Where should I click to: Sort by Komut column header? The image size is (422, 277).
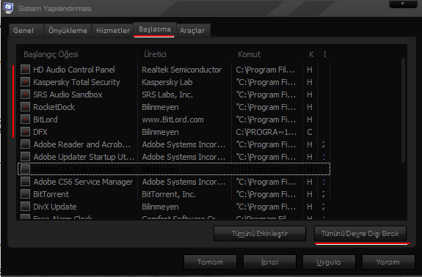[x=249, y=54]
